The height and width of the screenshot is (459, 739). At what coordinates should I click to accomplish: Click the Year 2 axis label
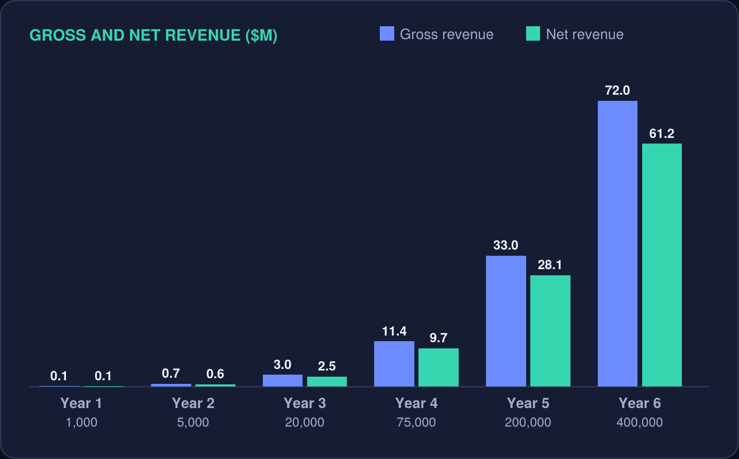193,403
